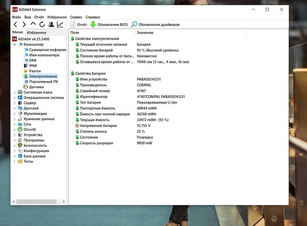Expand the Операционная система node
Image resolution: width=307 pixels, height=226 pixels.
click(15, 98)
